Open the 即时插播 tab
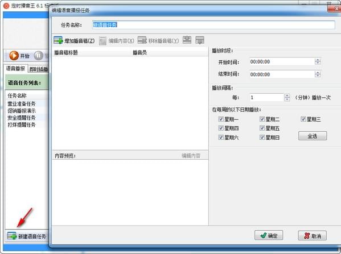 tap(39, 69)
